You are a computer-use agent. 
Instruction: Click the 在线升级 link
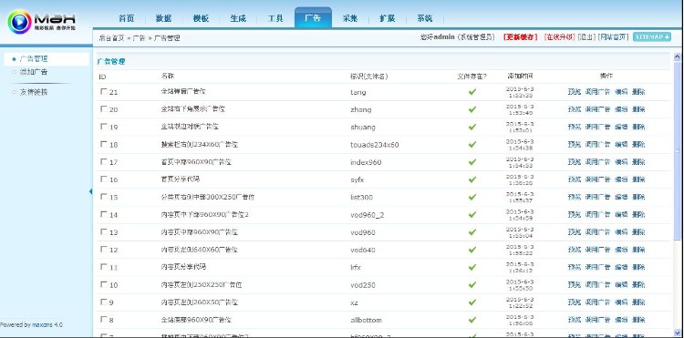coord(559,37)
